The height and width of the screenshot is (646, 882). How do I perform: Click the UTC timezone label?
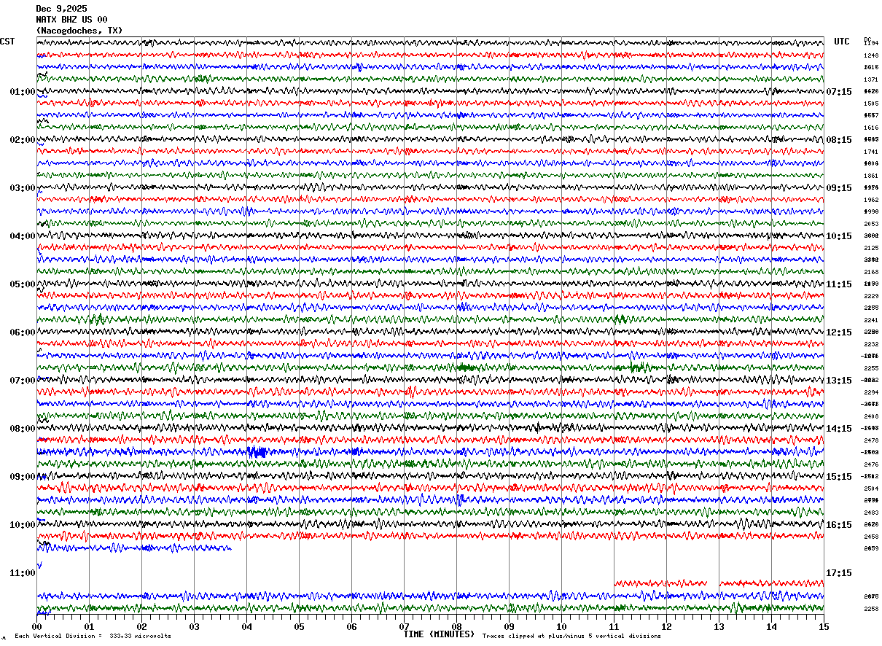coord(842,42)
